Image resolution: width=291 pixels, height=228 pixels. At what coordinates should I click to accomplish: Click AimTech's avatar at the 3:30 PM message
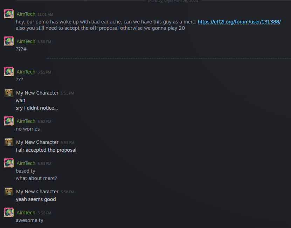(x=9, y=41)
